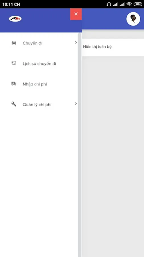
Task: Open the user profile avatar
Action: click(x=133, y=19)
